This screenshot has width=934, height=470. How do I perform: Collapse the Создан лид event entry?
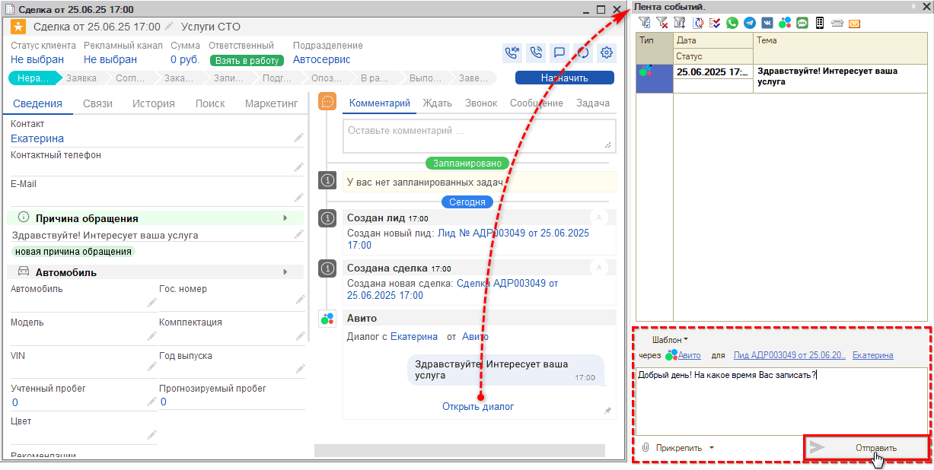pyautogui.click(x=600, y=218)
